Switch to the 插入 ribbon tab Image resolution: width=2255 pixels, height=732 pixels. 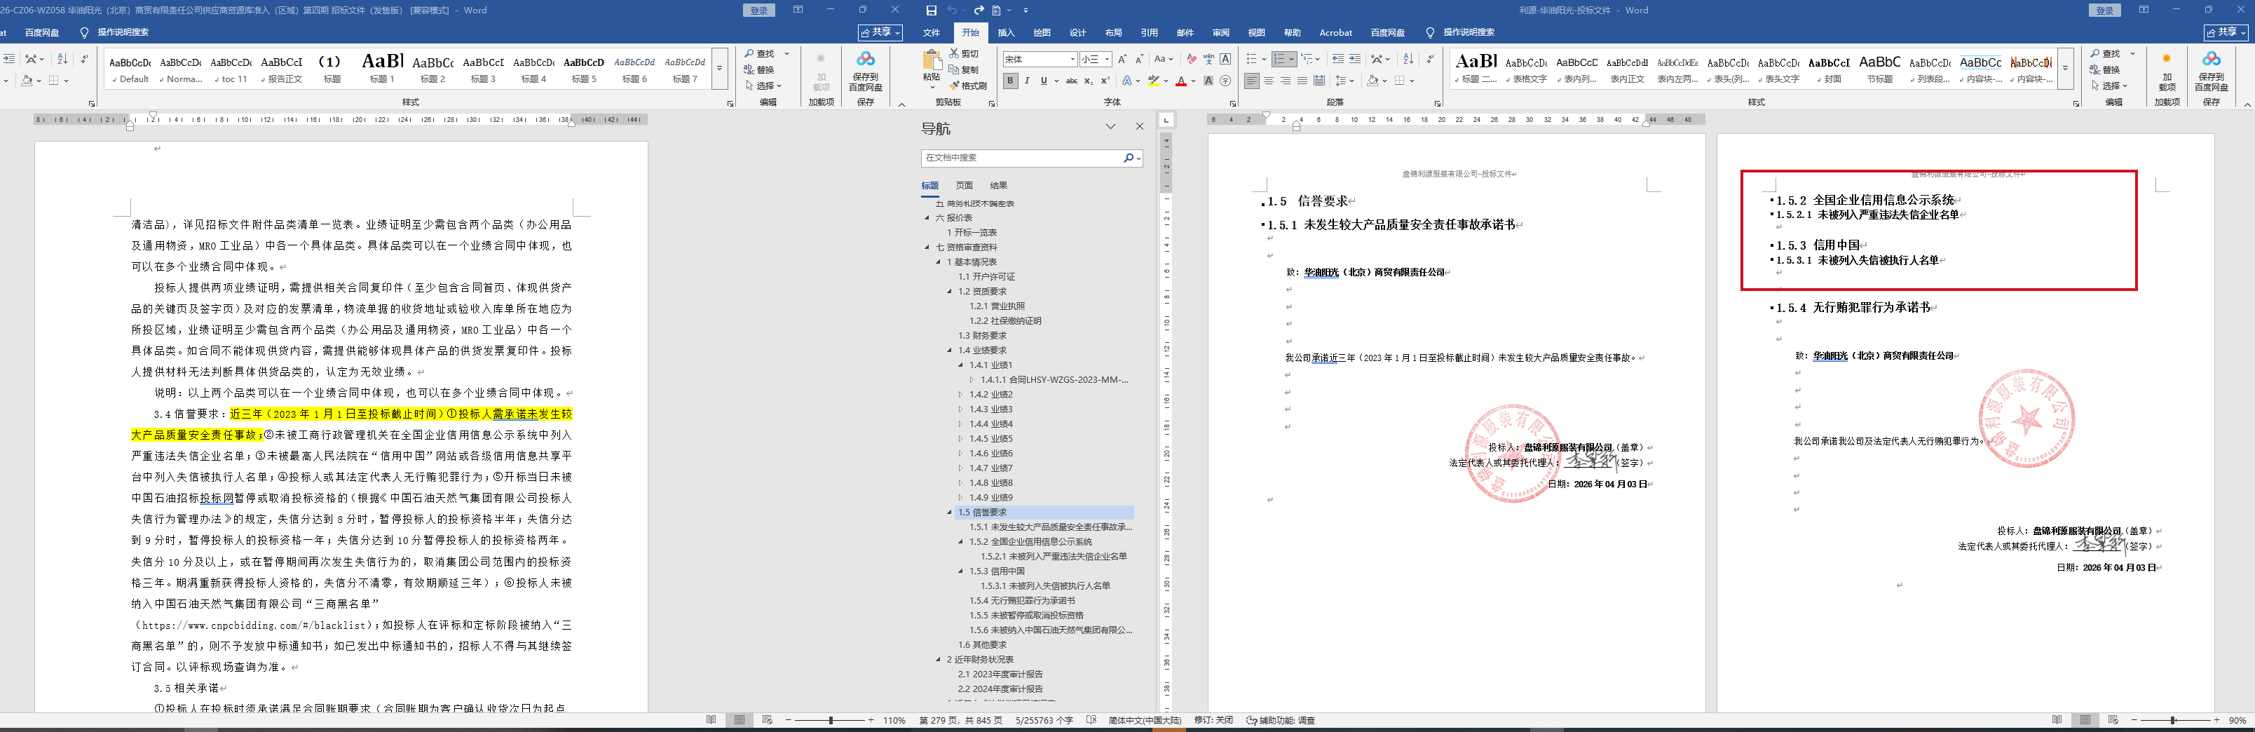[x=1007, y=32]
